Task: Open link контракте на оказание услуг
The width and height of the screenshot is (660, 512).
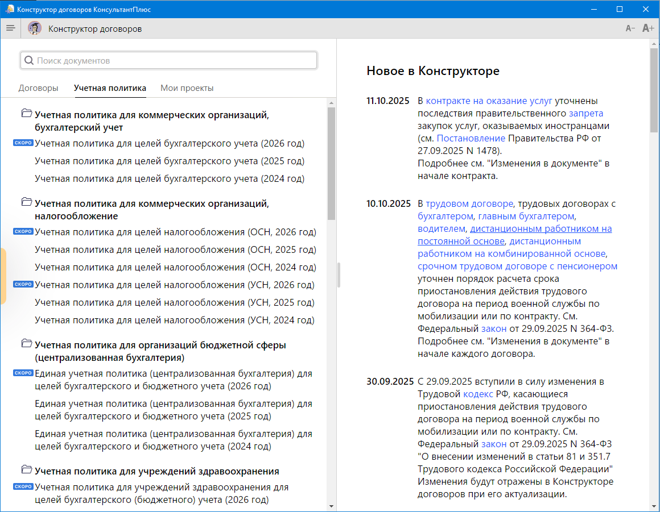Action: click(489, 101)
